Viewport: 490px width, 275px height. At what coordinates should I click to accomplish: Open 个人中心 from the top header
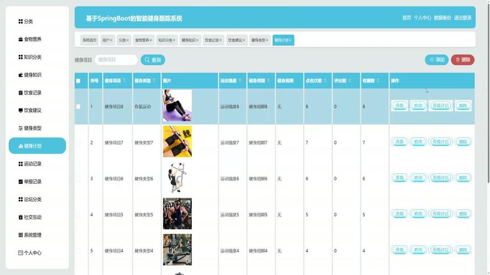pos(422,18)
